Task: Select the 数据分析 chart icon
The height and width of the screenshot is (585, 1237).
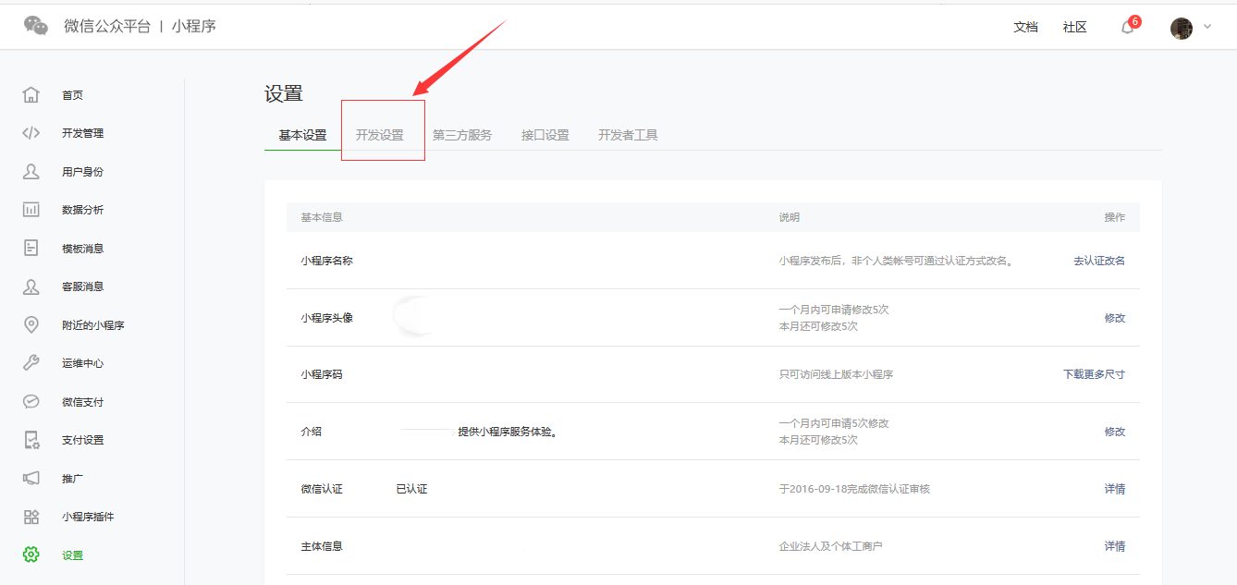Action: (31, 210)
